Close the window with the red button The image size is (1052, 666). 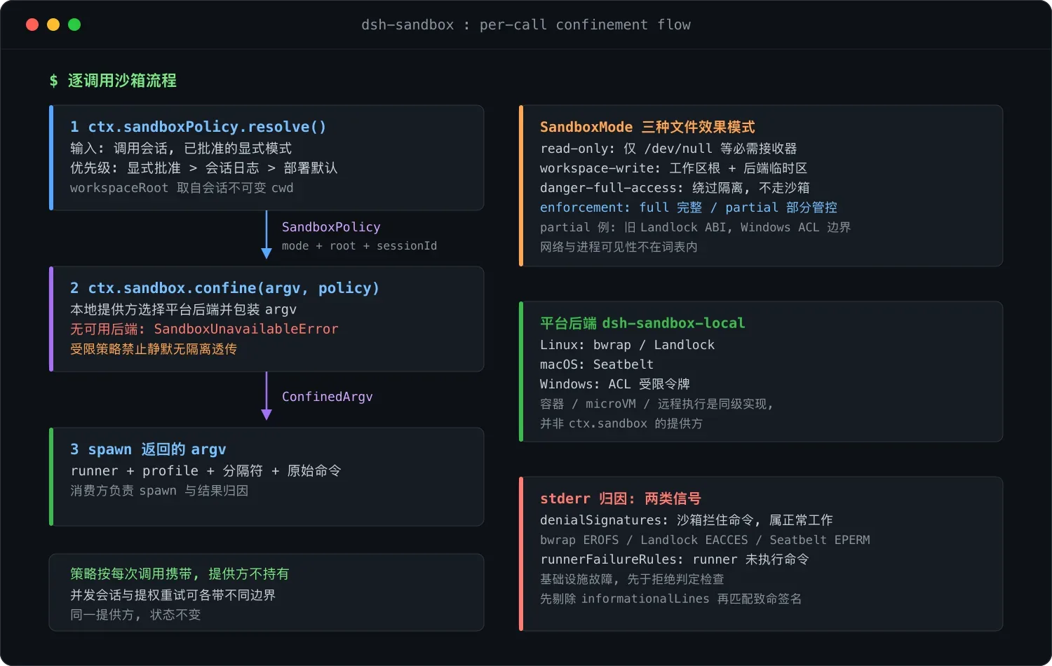tap(32, 25)
